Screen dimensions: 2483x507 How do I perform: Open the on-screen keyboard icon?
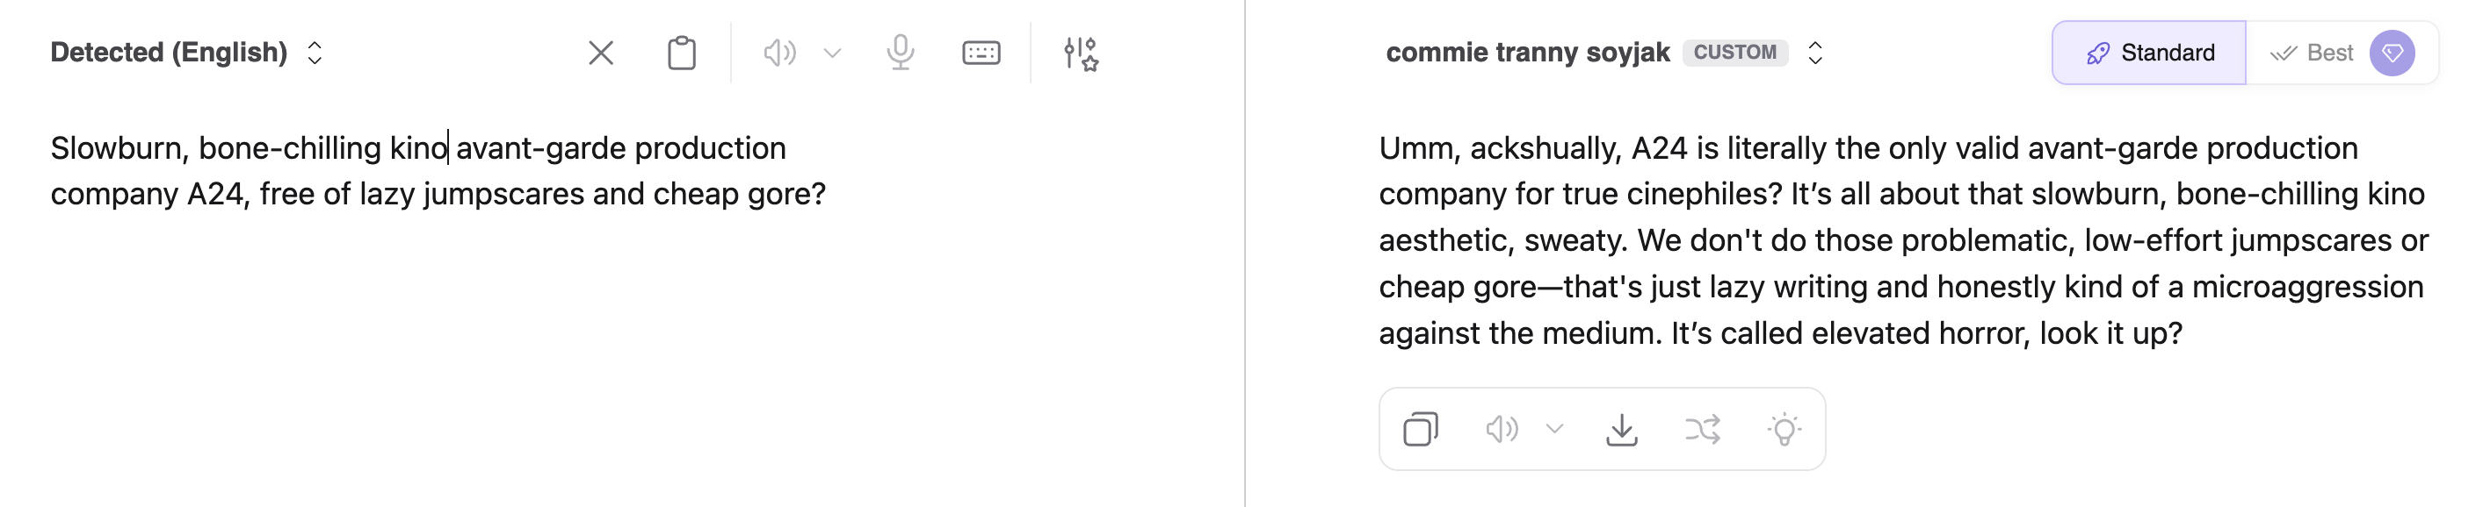981,53
